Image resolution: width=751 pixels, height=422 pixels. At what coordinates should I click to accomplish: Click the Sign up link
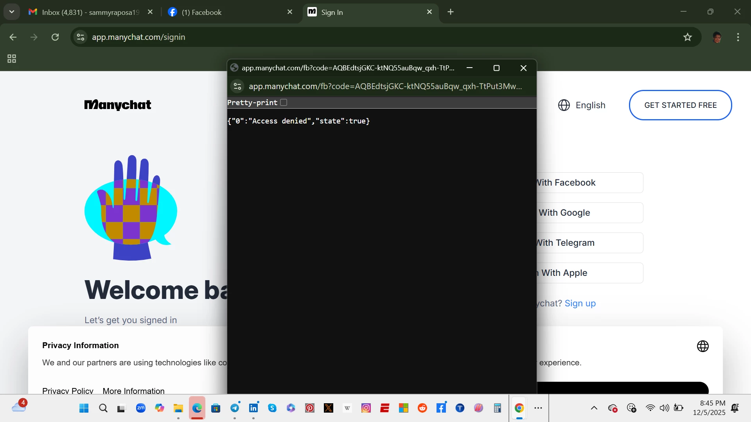coord(580,303)
